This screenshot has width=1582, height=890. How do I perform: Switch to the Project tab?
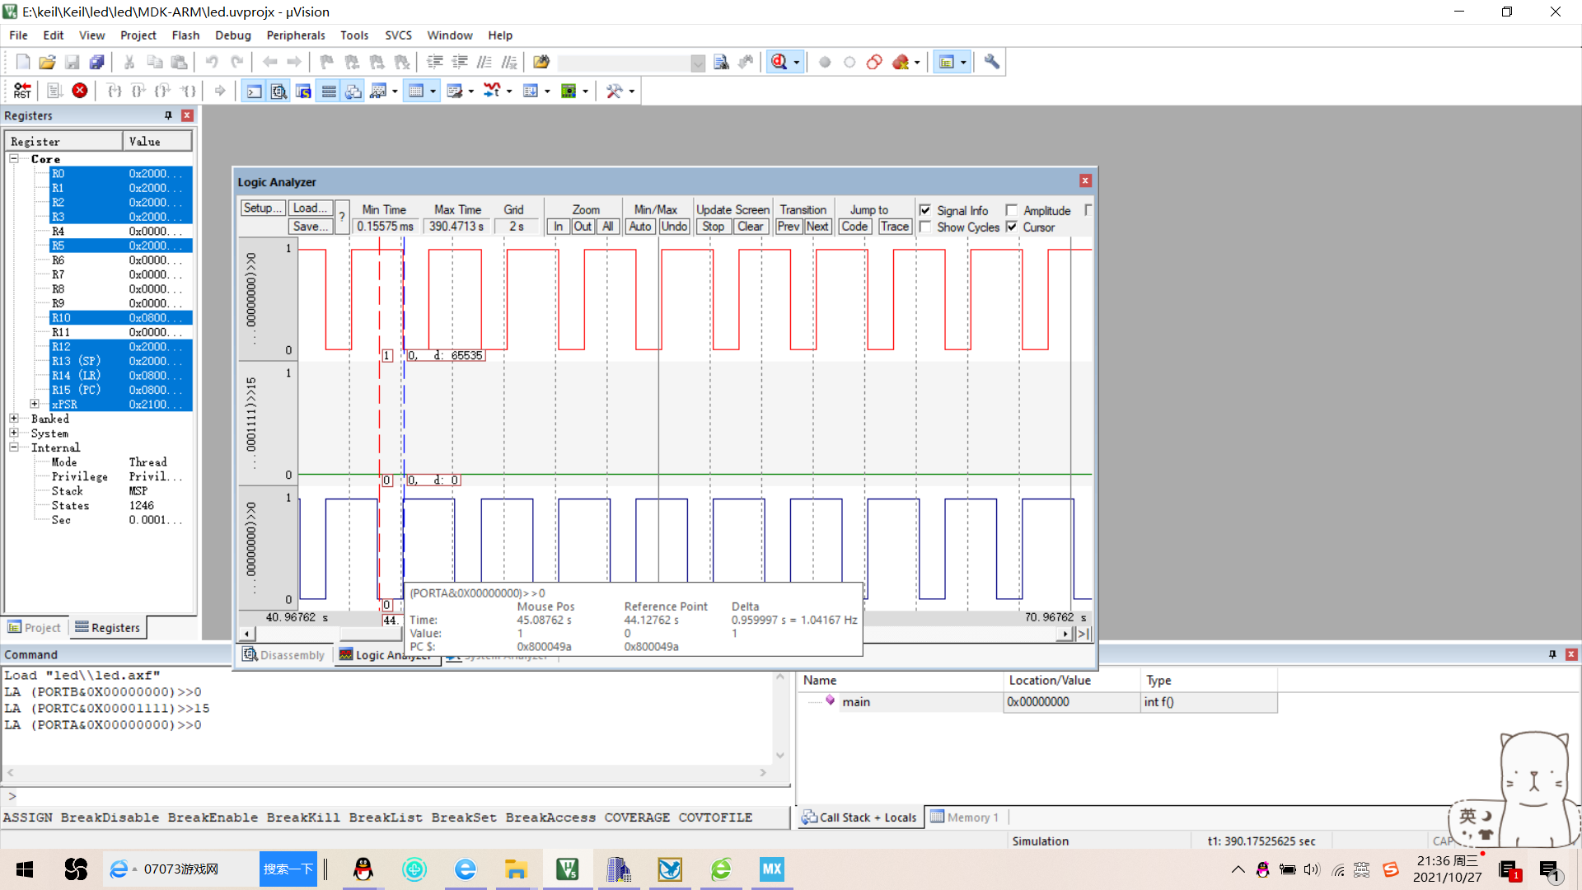[x=35, y=627]
